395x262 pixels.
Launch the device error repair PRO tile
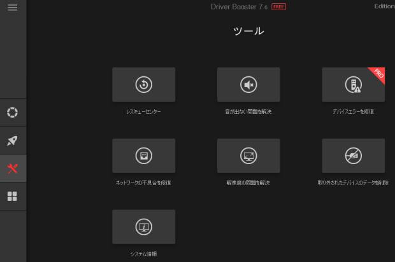[352, 85]
